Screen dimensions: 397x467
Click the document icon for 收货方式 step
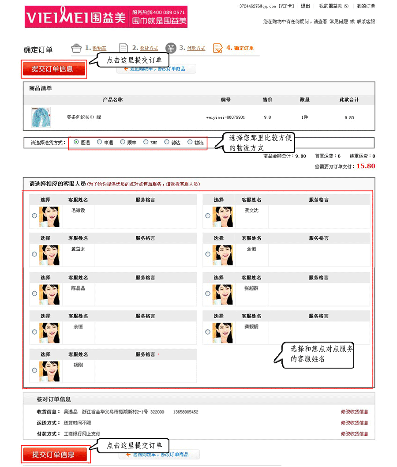coord(124,48)
